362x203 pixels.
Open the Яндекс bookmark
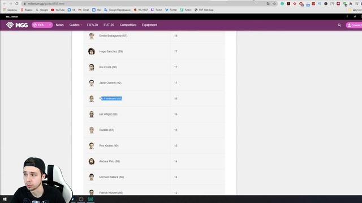click(27, 10)
